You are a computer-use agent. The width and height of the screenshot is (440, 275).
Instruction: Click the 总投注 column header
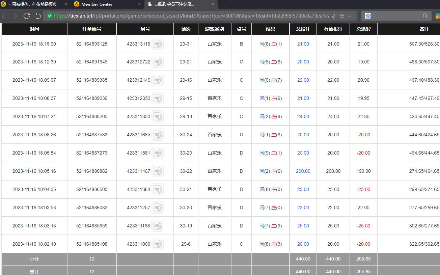(x=303, y=29)
